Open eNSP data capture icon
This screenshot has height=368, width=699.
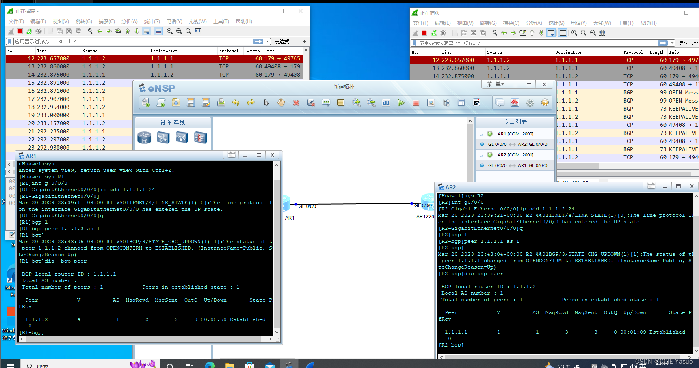coord(431,103)
